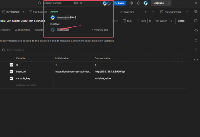Click the Variable column header
The height and width of the screenshot is (137, 200).
coord(21,58)
